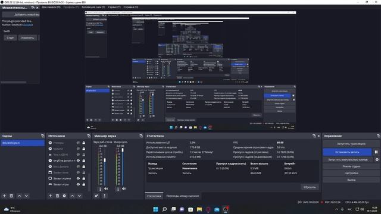Pause the recording with pause icon
Screen dimensions: 381x214
(x=376, y=152)
